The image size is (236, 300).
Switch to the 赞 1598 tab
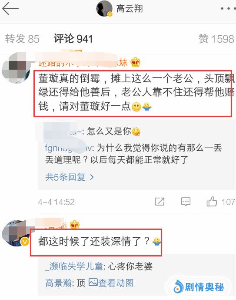(216, 39)
